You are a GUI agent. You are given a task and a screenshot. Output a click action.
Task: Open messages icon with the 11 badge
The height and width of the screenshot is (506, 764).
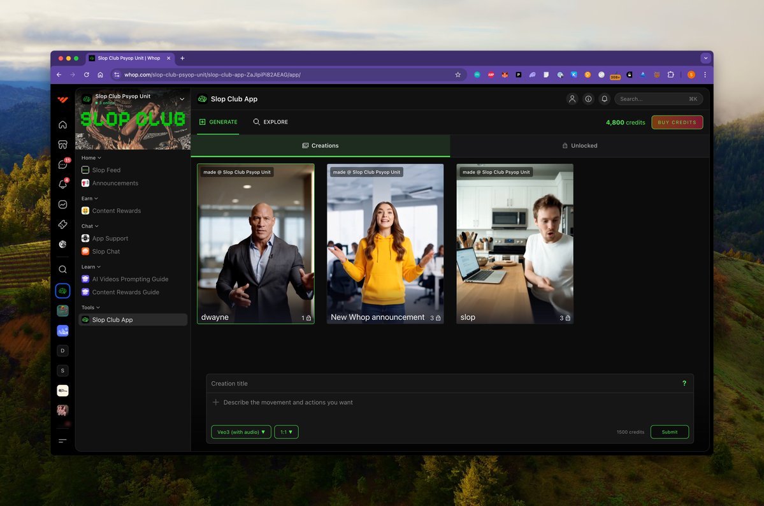tap(63, 164)
